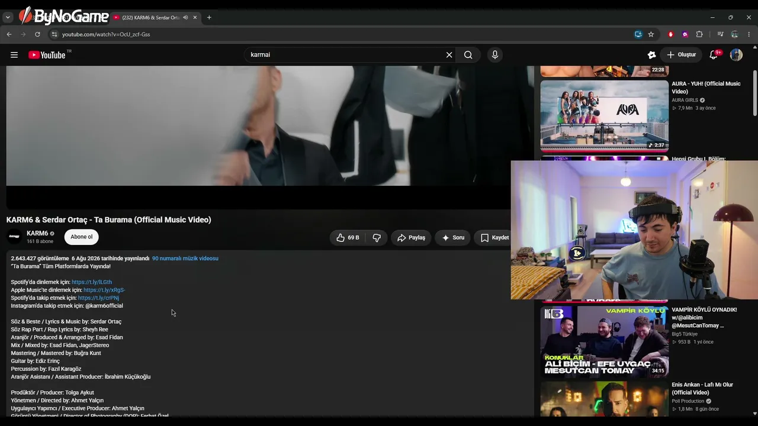Screen dimensions: 758x426
Task: Click the Soru ask button
Action: [x=453, y=238]
